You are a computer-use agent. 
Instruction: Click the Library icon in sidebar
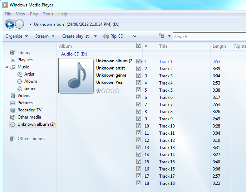click(x=13, y=53)
